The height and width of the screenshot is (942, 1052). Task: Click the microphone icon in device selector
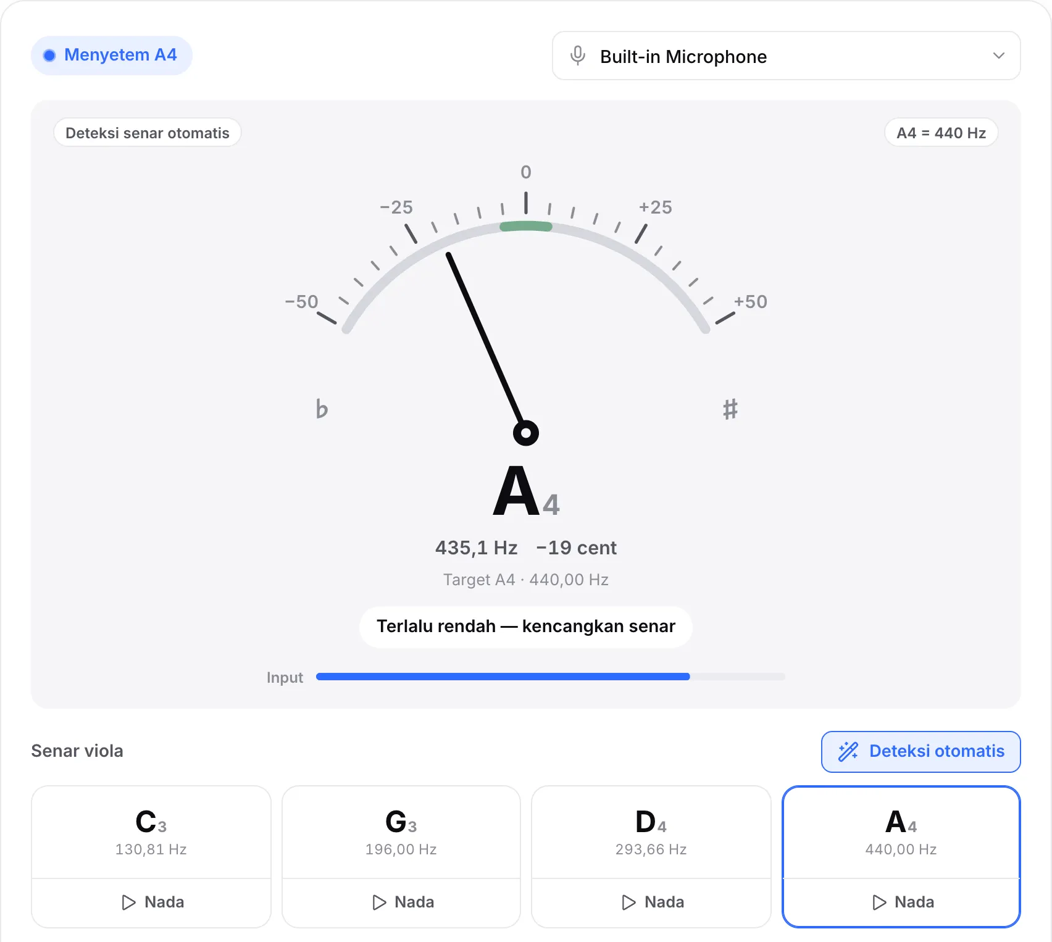578,56
